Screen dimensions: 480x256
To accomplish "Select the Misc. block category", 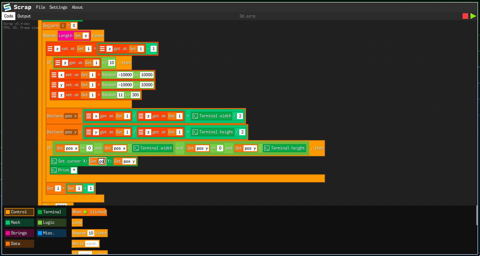I will coord(51,233).
